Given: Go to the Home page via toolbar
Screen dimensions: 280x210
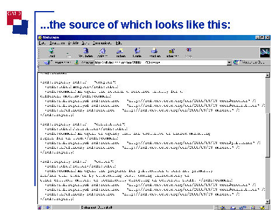Looking at the screenshot, I should (x=103, y=52).
